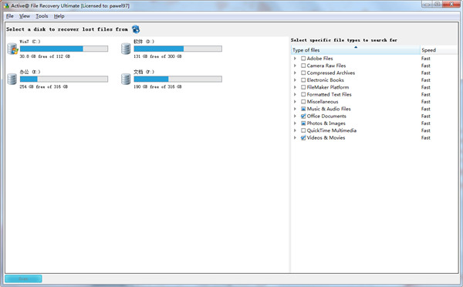463x287 pixels.
Task: Click the refresh disks icon beside the heading
Action: pos(136,29)
